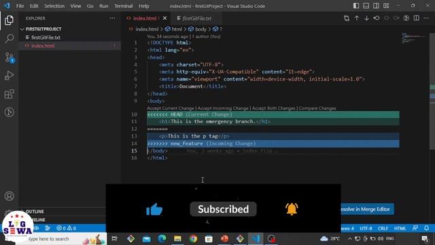The width and height of the screenshot is (435, 245).
Task: Change the HTML language mode
Action: click(400, 229)
